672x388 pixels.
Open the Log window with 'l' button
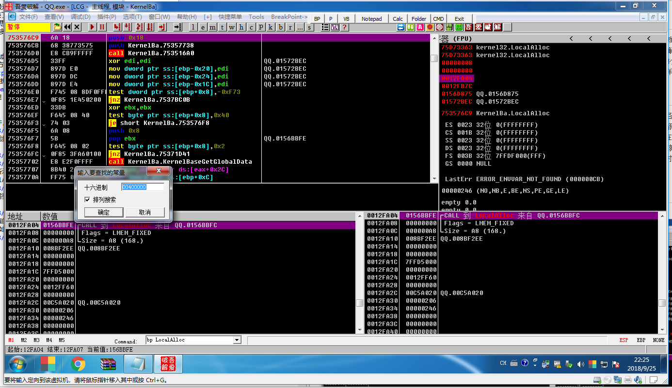193,27
